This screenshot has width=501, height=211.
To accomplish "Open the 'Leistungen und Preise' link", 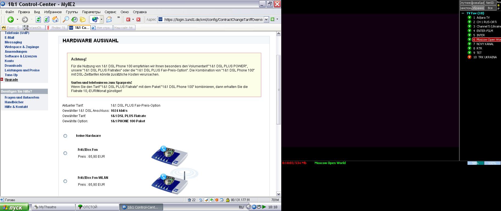I will click(x=22, y=70).
